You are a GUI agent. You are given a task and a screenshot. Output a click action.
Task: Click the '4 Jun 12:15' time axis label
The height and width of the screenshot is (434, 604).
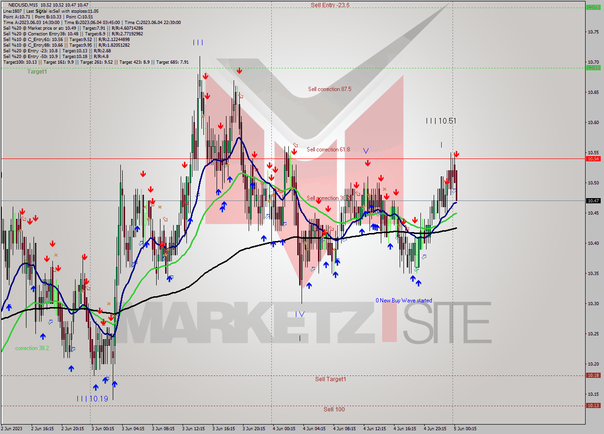click(x=375, y=429)
